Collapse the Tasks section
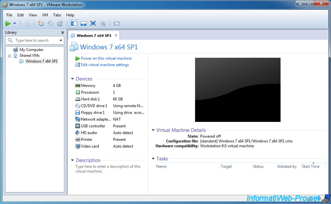331x204 pixels. click(153, 158)
